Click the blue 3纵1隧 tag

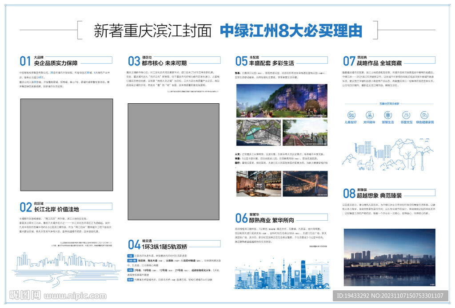click(132, 261)
